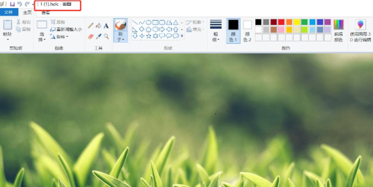Open the 填充 fill dropdown
The height and width of the screenshot is (187, 373).
tap(195, 30)
